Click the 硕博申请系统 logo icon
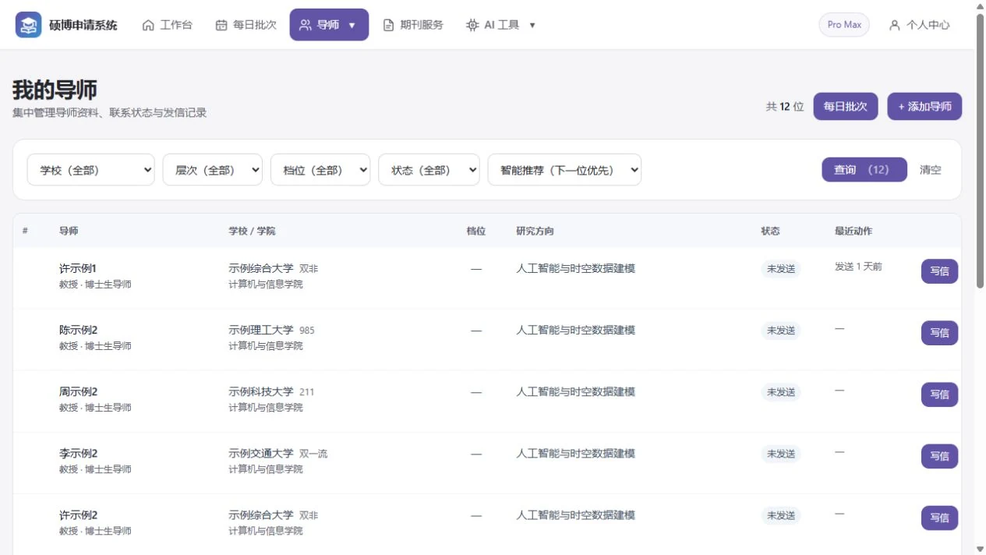This screenshot has width=986, height=555. [29, 25]
